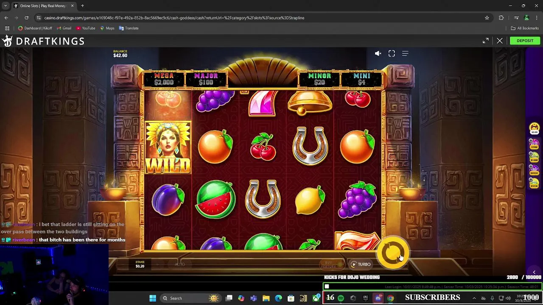
Task: Open the All Bookmarks folder
Action: [x=525, y=28]
